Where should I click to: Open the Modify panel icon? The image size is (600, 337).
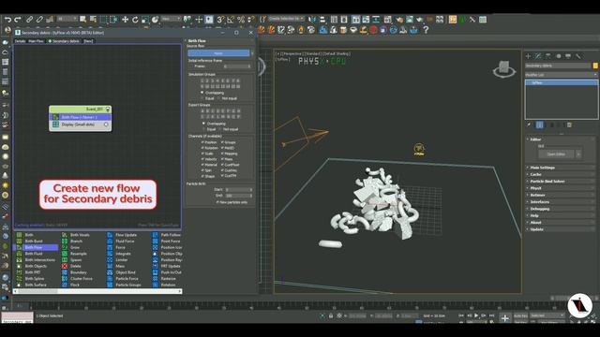pos(538,56)
